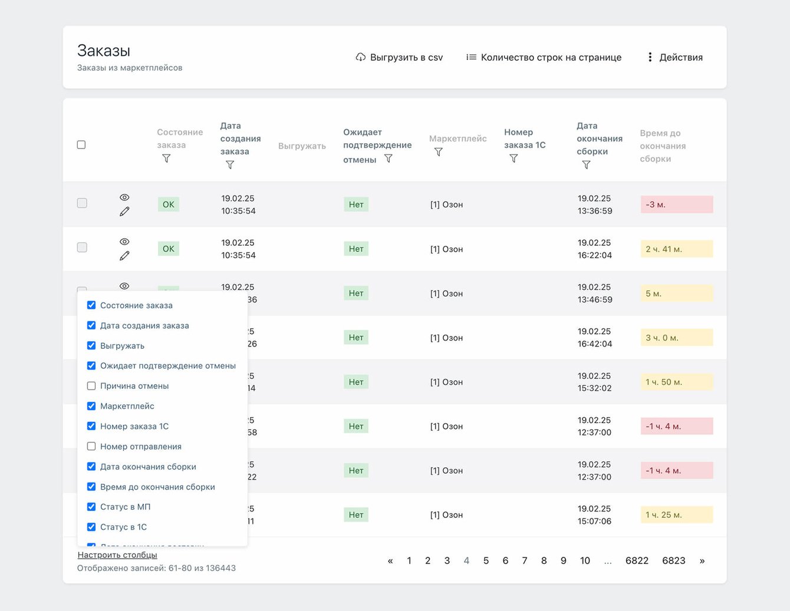Click the Настроить столбцы link
This screenshot has height=611, width=790.
[117, 555]
